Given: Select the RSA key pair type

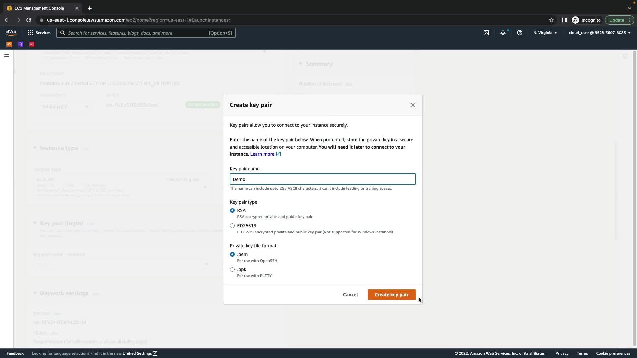Looking at the screenshot, I should pos(232,210).
